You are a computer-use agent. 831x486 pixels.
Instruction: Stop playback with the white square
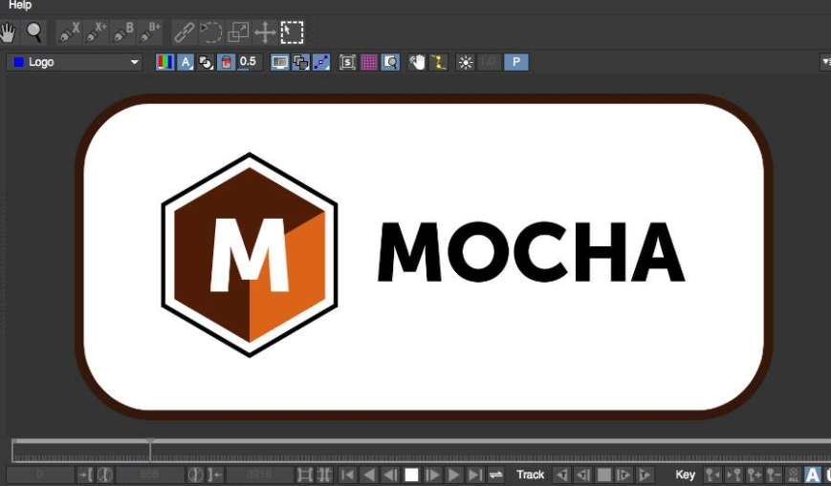[412, 475]
